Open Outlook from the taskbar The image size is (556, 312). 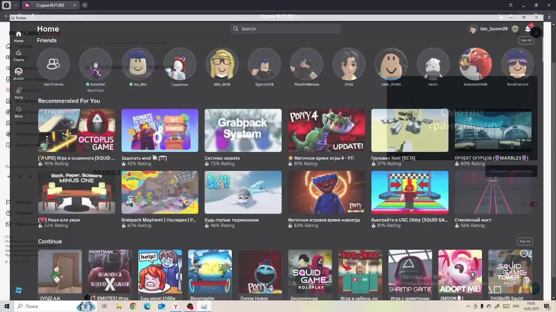pos(162,306)
